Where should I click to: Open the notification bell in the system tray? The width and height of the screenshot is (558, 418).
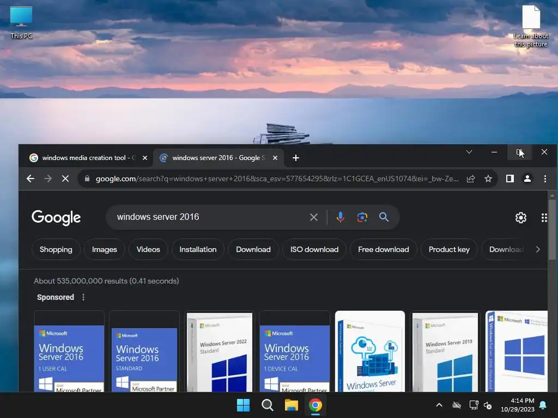[543, 405]
